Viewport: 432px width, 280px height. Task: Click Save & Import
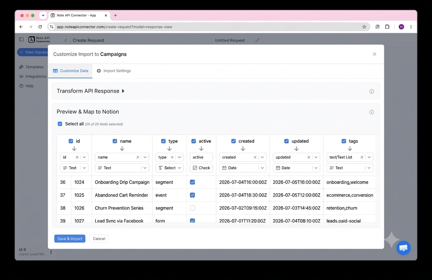pyautogui.click(x=70, y=239)
